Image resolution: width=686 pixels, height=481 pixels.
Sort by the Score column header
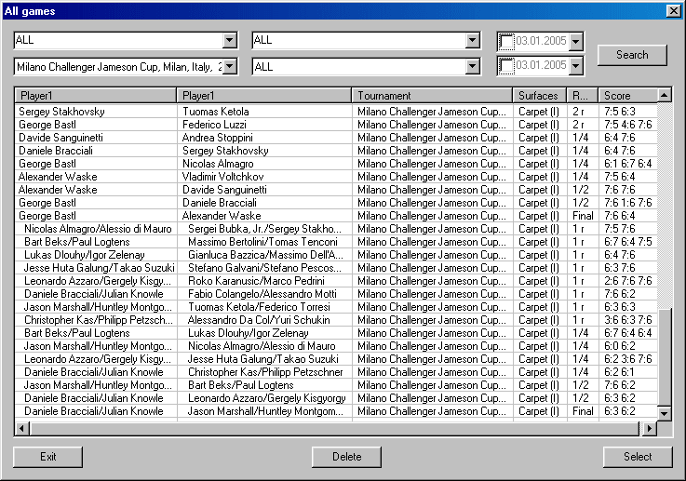pyautogui.click(x=627, y=96)
